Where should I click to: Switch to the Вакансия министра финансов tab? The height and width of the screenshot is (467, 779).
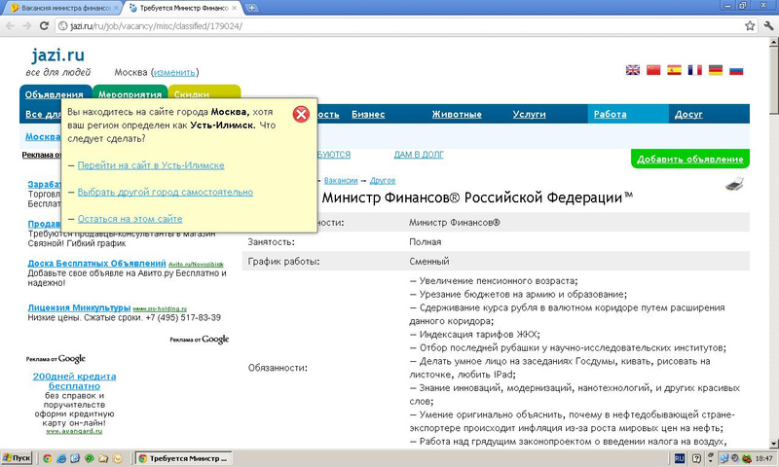[60, 8]
